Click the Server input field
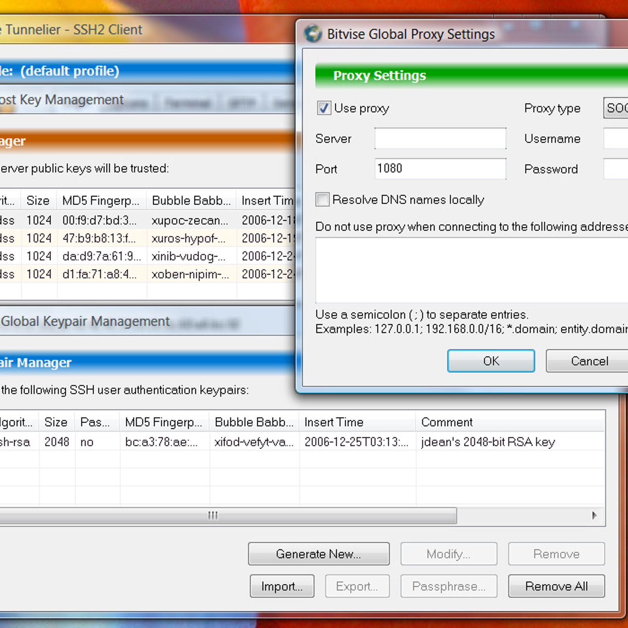Viewport: 628px width, 628px height. point(440,139)
